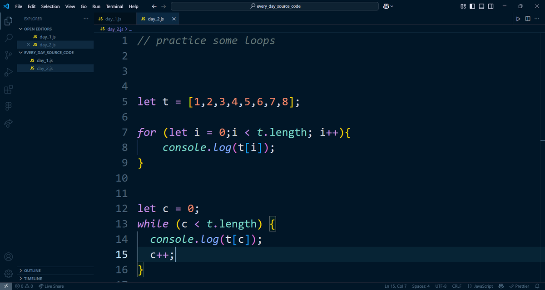Click Prettier formatter status
The image size is (545, 290).
[x=519, y=286]
